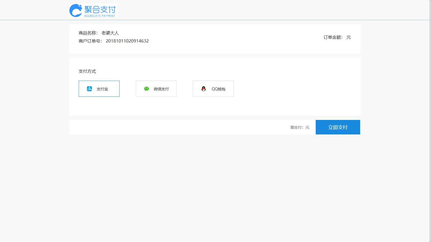The image size is (431, 242).
Task: Click the 元 unit beside 订单金额
Action: pos(349,37)
